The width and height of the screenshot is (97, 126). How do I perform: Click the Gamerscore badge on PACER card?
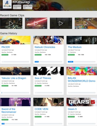5,55
